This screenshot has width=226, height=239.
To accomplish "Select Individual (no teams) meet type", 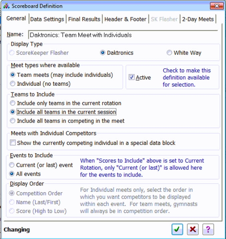I will tap(40, 84).
